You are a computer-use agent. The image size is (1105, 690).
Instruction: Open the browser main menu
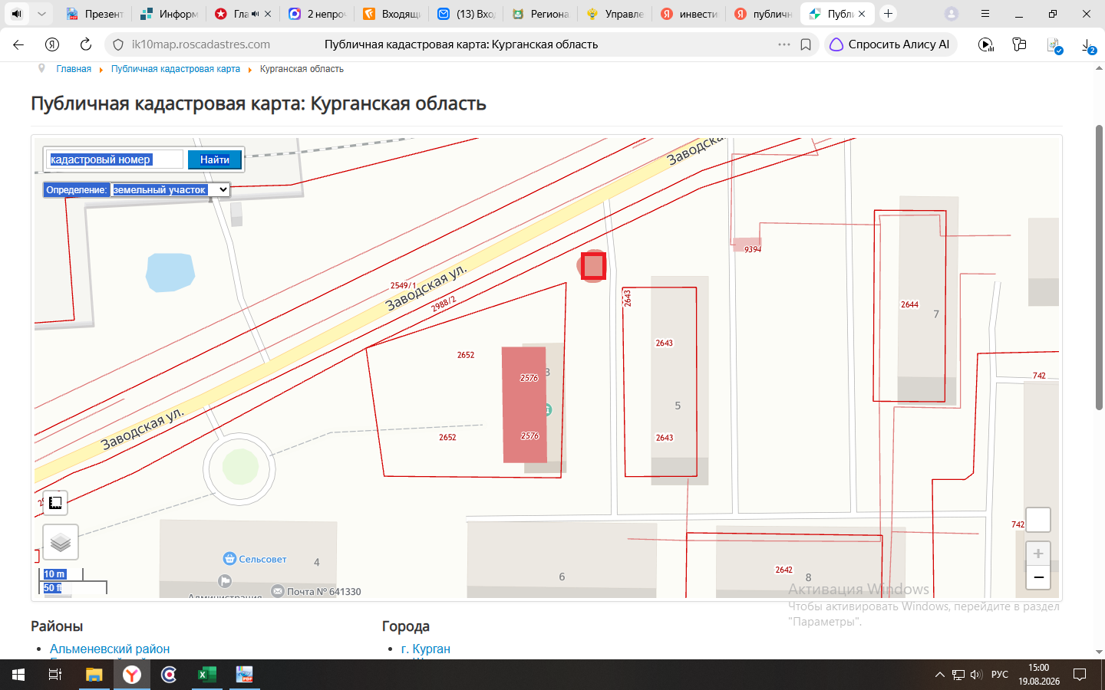[985, 14]
